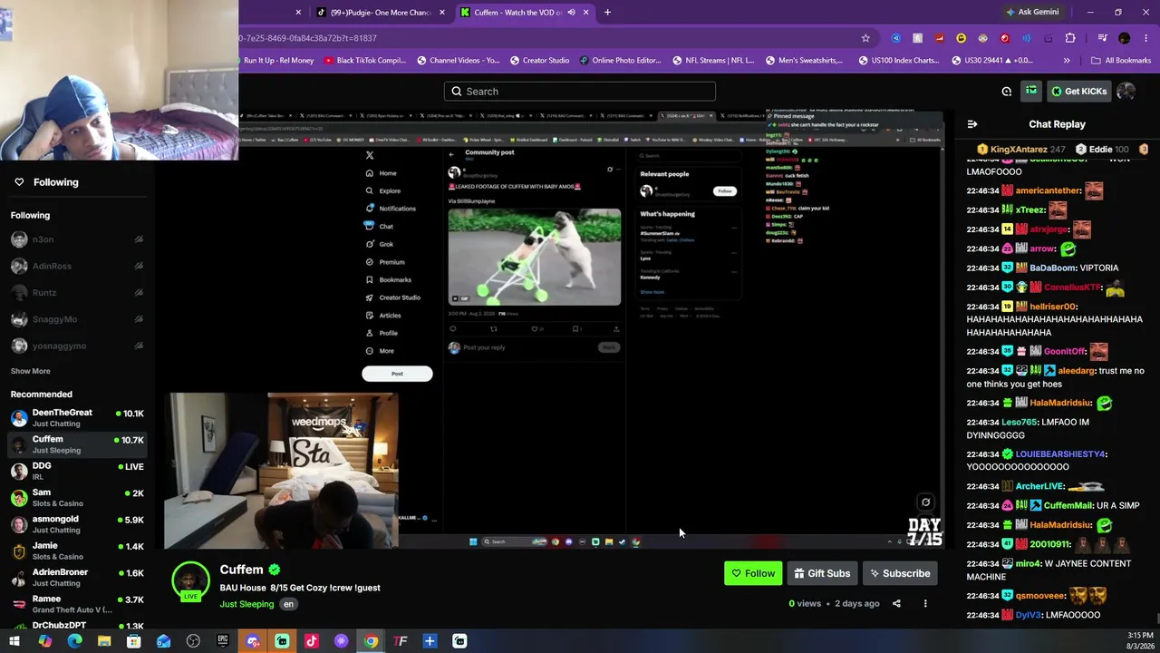Open Chrome's three-dot menu

tap(1145, 38)
